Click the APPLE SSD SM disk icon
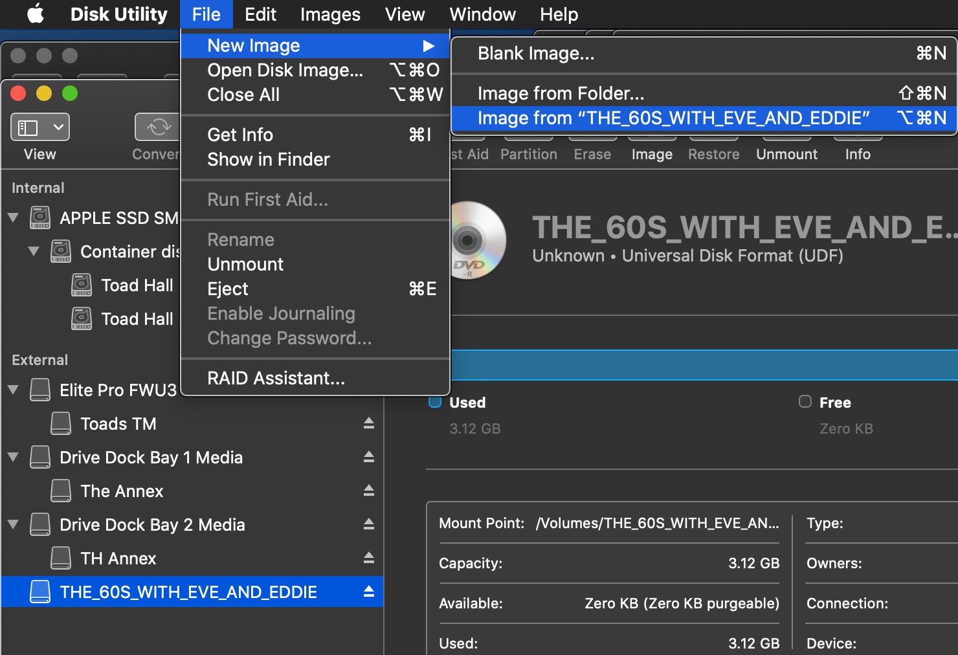Screen dimensions: 958x655 40,218
